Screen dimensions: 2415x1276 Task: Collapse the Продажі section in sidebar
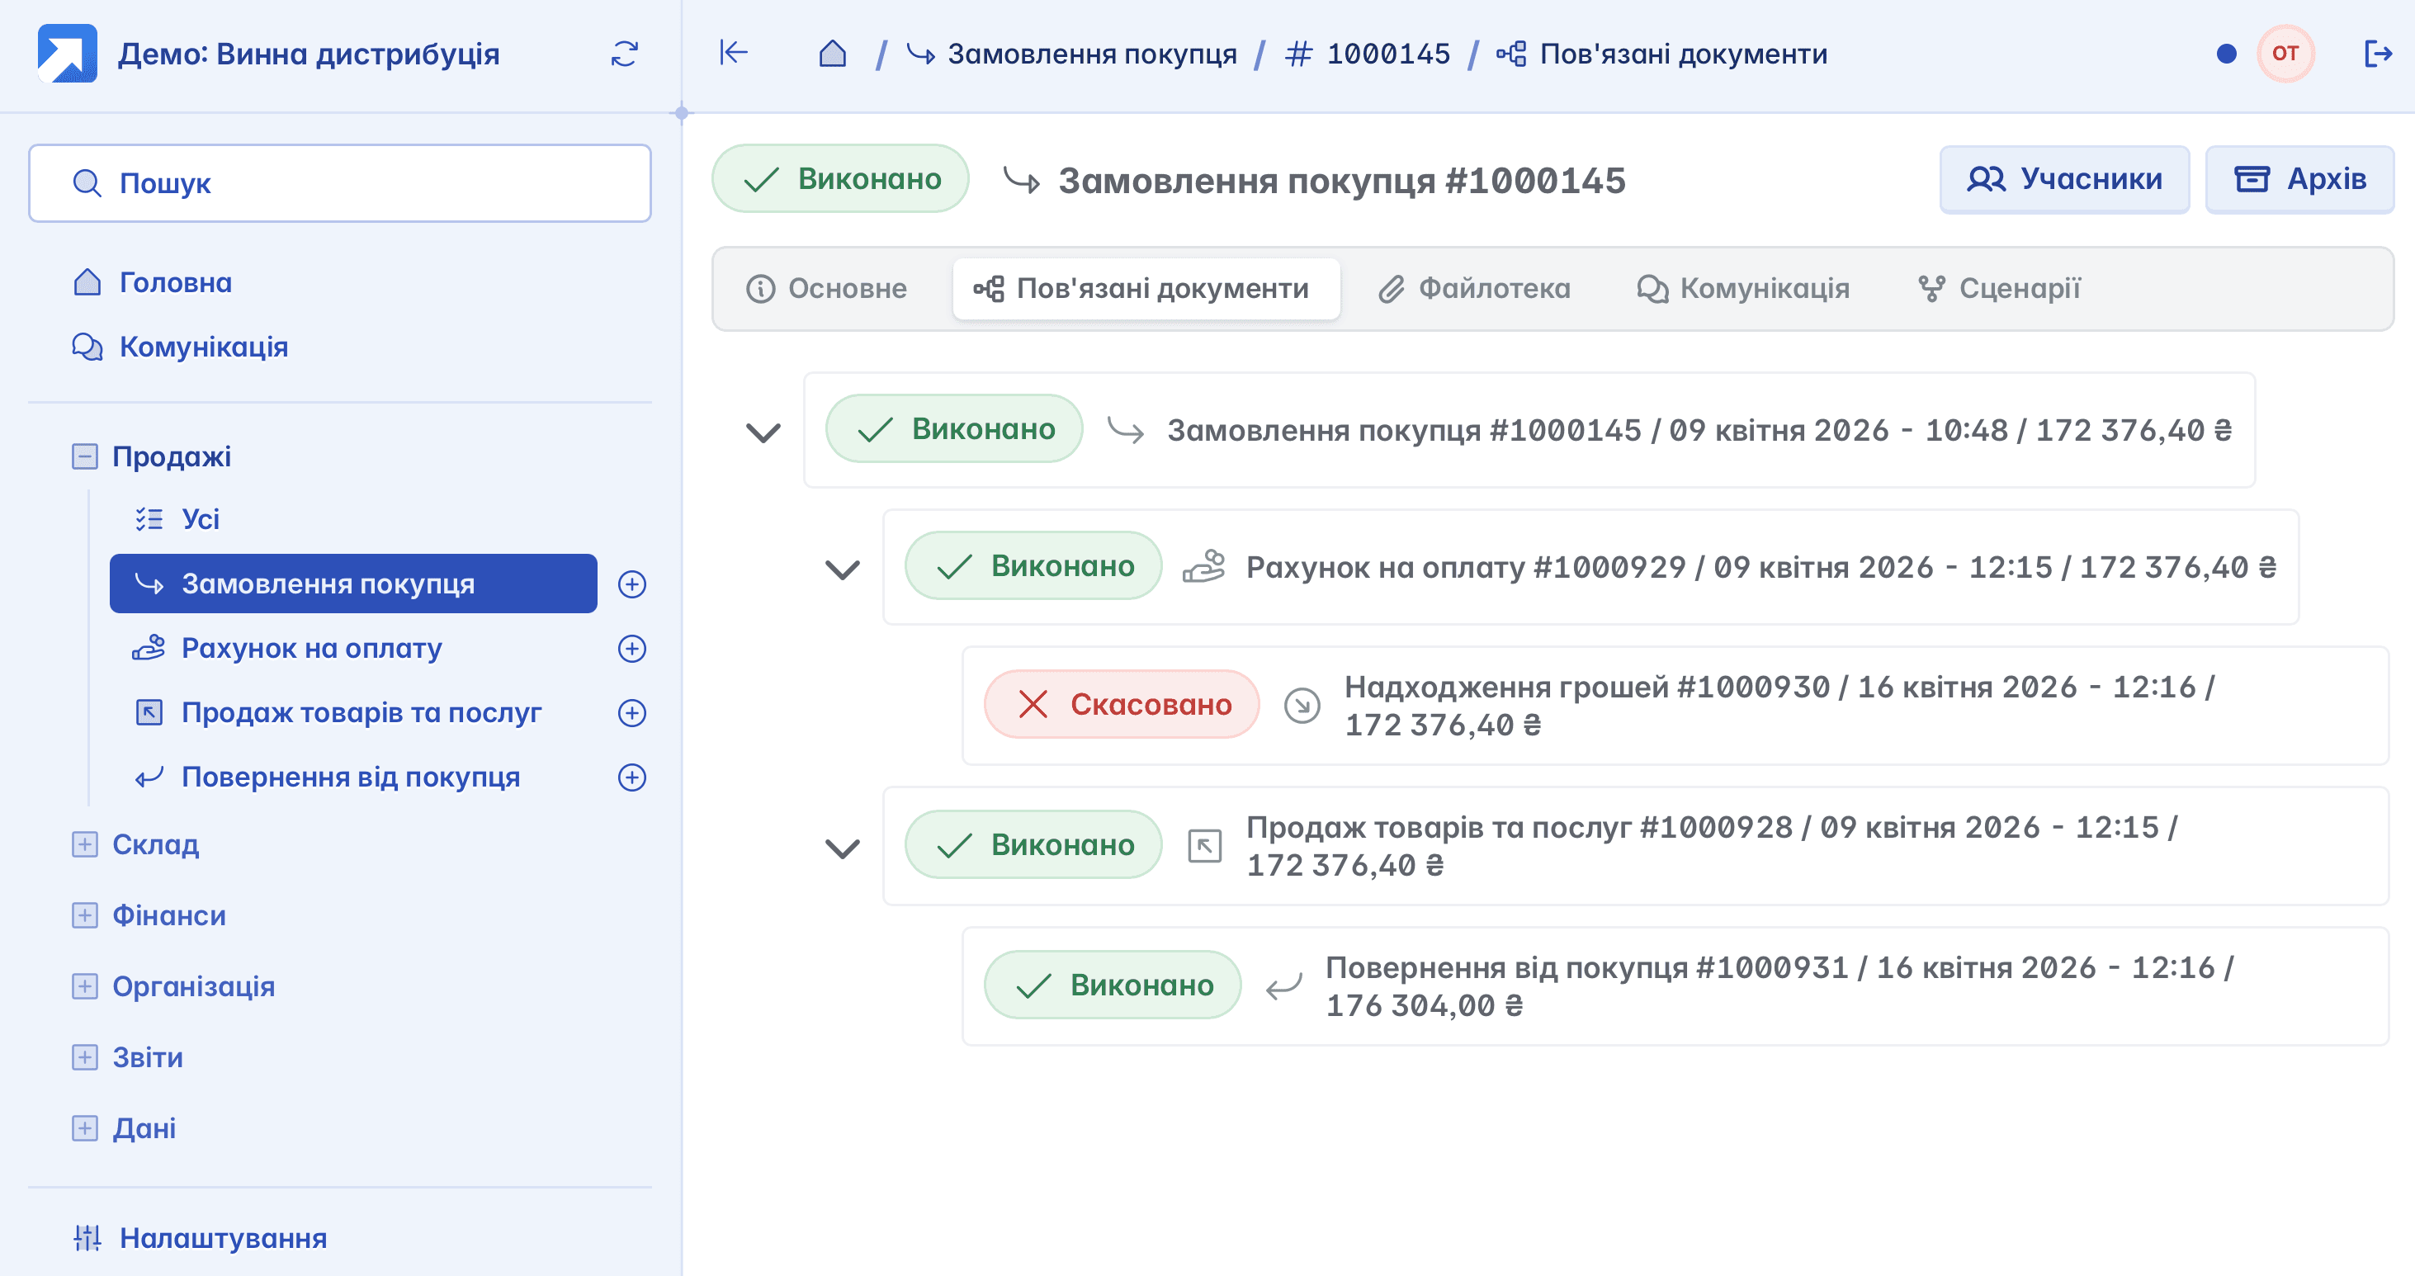point(84,456)
